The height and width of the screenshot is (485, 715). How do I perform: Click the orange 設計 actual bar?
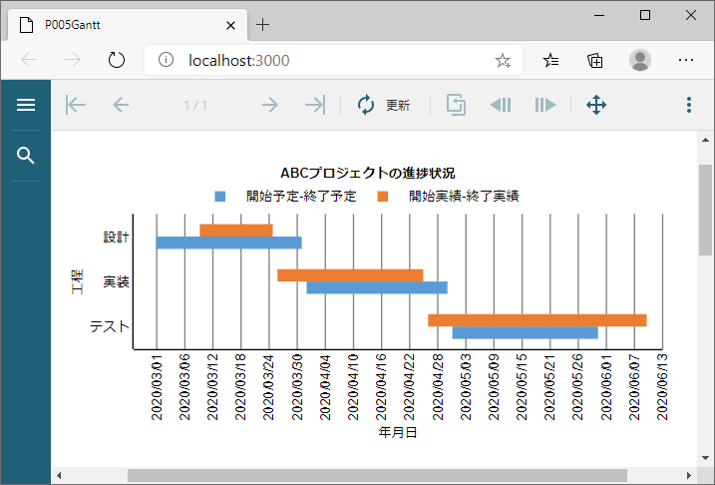(x=236, y=231)
